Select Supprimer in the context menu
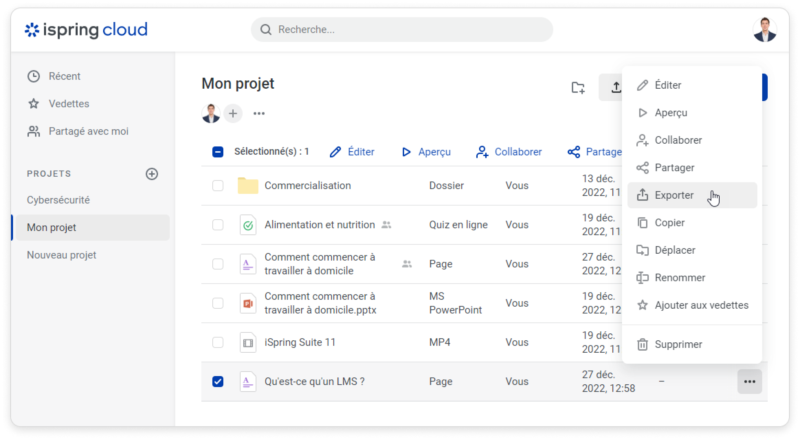 click(x=678, y=344)
